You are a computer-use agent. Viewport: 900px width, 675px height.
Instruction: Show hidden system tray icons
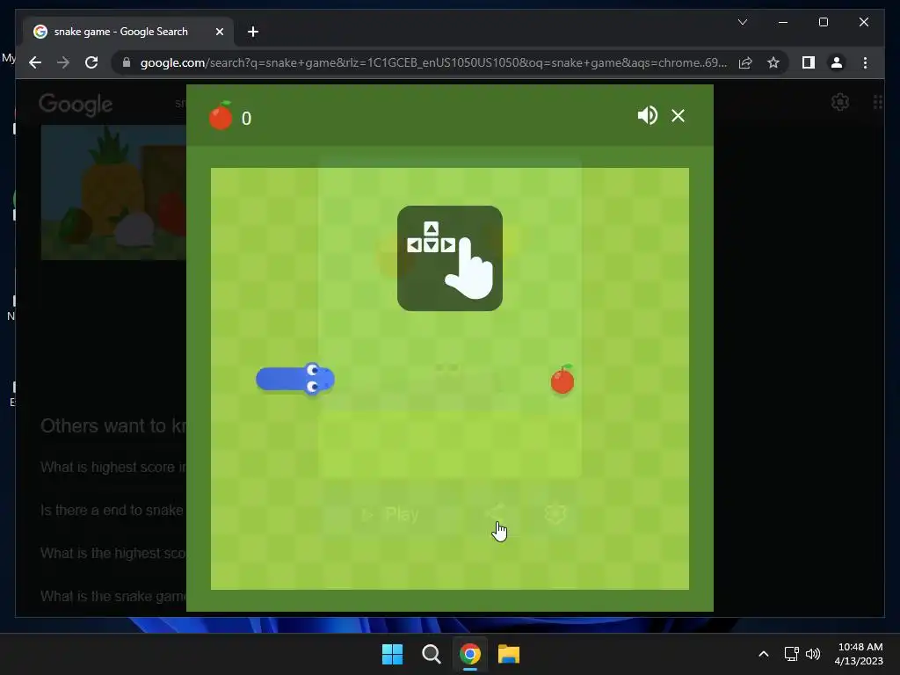[x=764, y=654]
